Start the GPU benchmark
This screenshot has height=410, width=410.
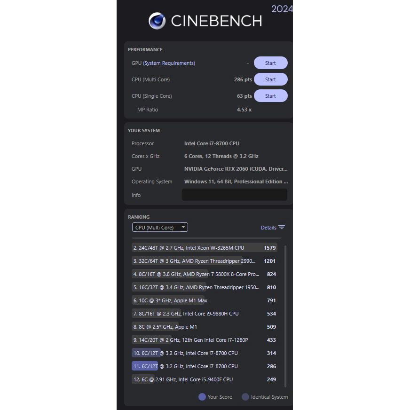tap(271, 63)
